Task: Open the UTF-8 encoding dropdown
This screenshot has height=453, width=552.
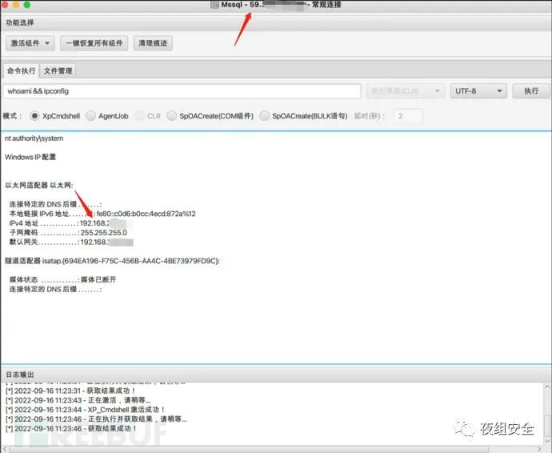Action: [478, 91]
